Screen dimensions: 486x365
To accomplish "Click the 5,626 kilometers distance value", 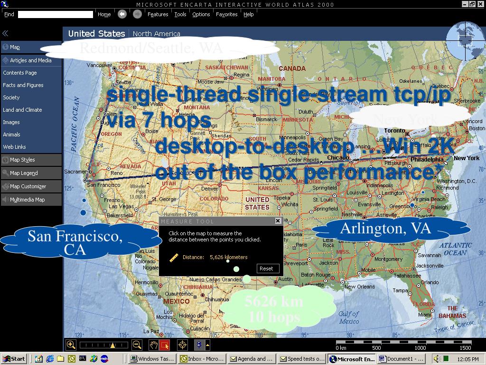I will [229, 257].
